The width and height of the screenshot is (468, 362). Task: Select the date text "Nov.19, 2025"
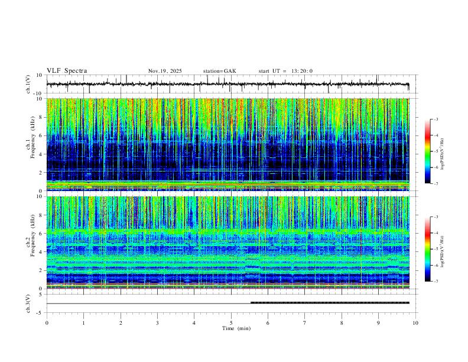point(165,71)
